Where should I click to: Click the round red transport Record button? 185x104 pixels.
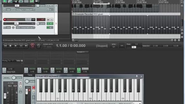pyautogui.click(x=32, y=46)
